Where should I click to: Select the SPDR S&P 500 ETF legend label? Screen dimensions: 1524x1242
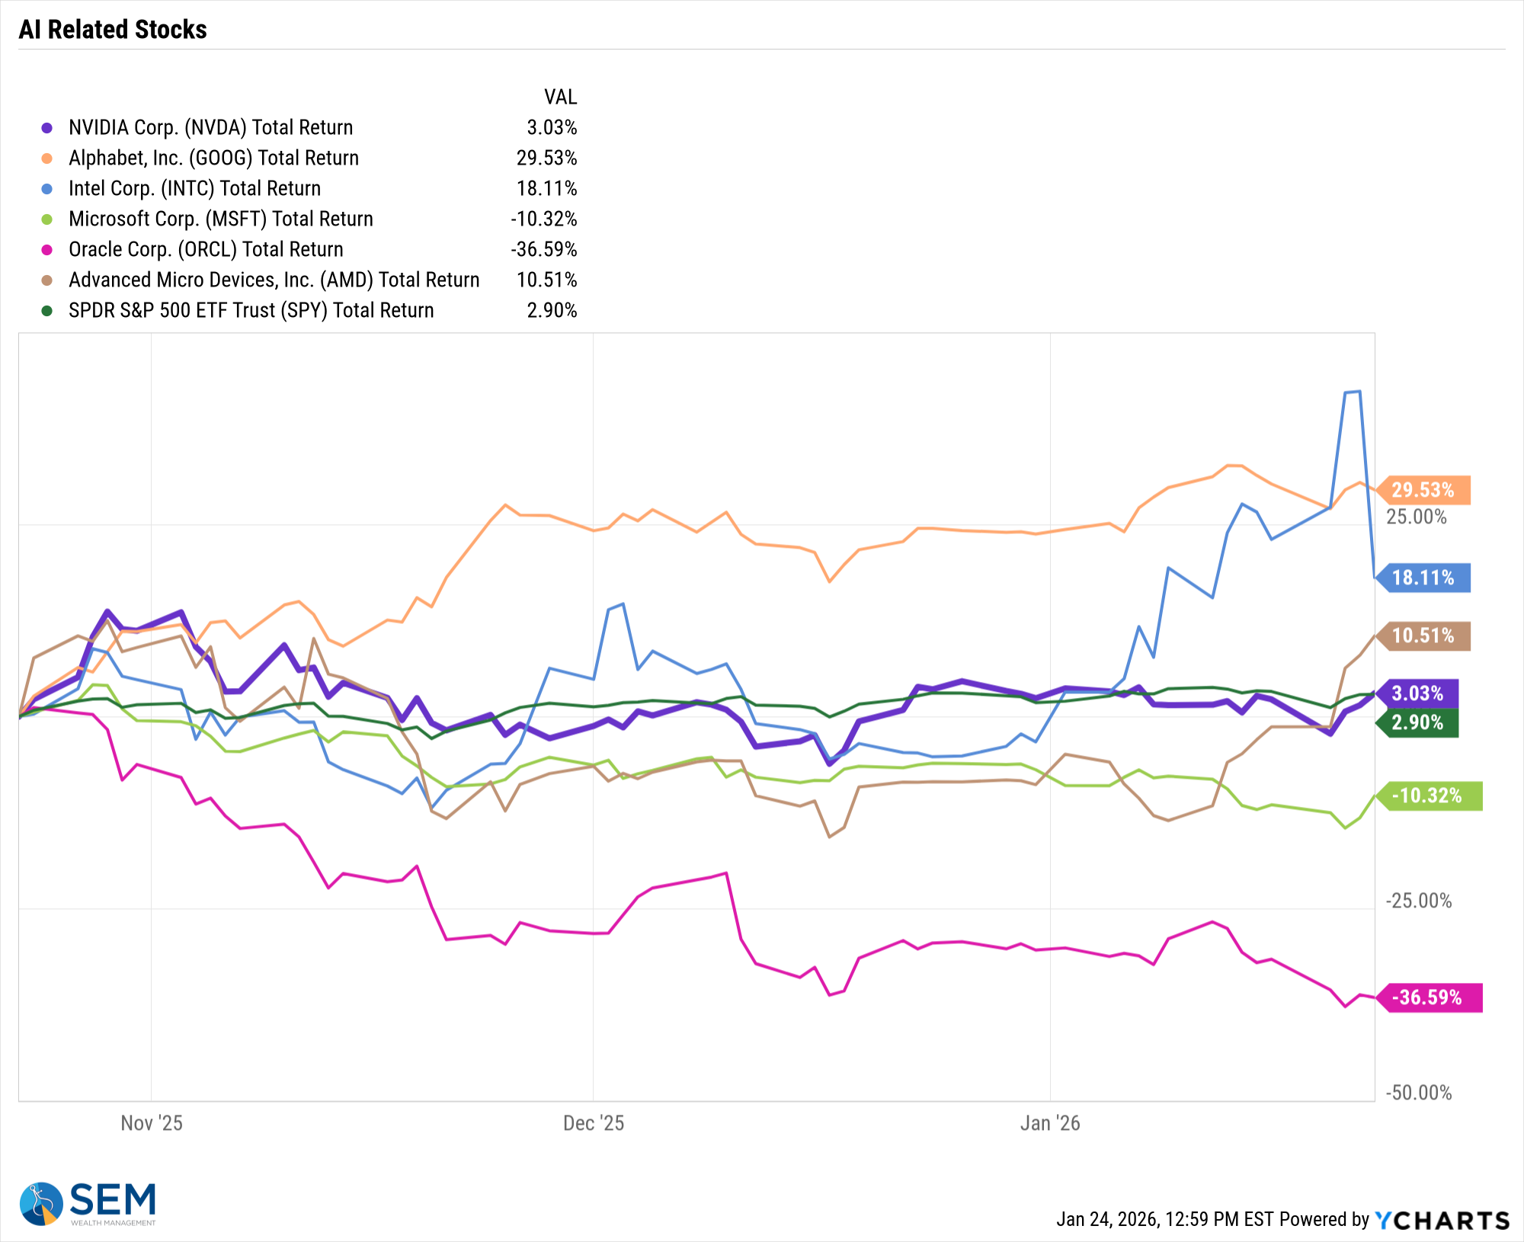point(251,311)
